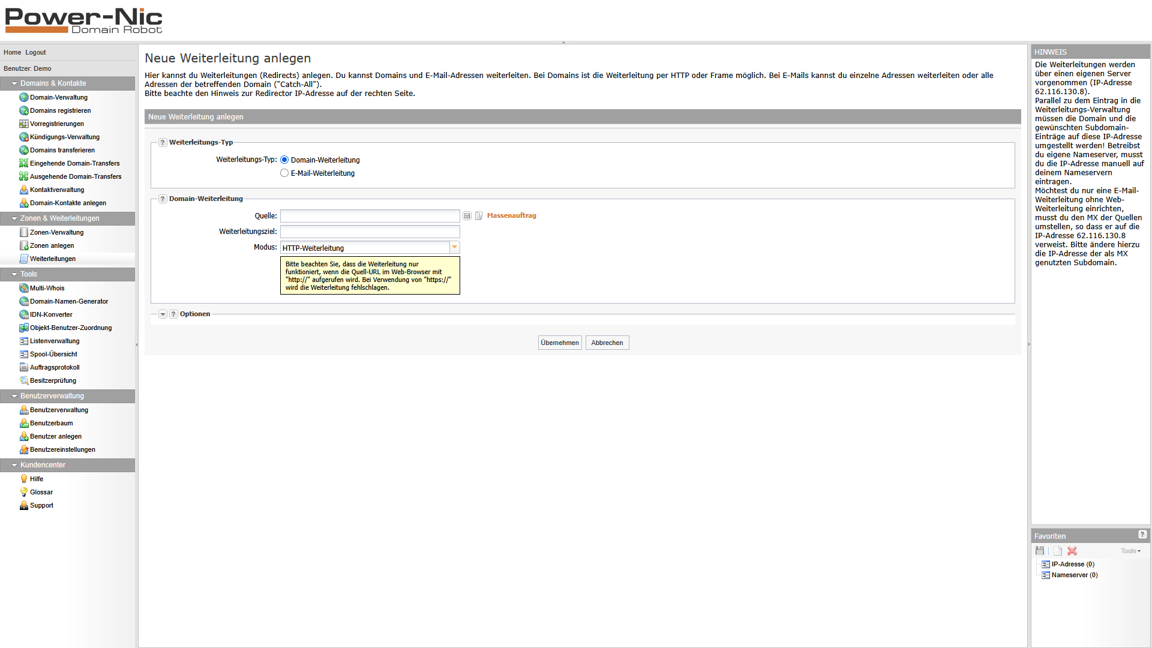Open Zonen-Verwaltung in the sidebar
The height and width of the screenshot is (648, 1152).
pyautogui.click(x=56, y=232)
